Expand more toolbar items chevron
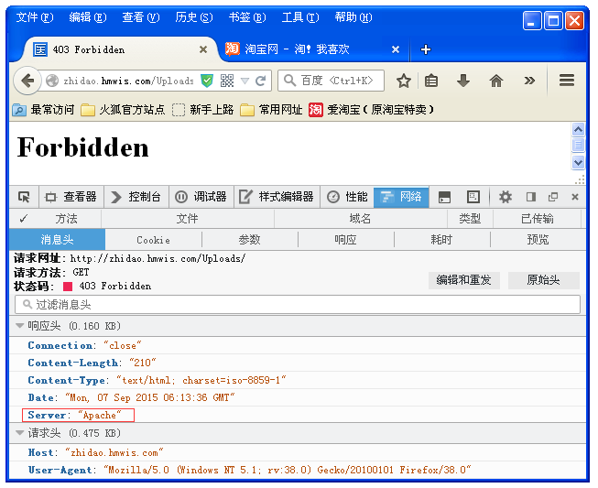Screen dimensions: 598x488 point(529,81)
